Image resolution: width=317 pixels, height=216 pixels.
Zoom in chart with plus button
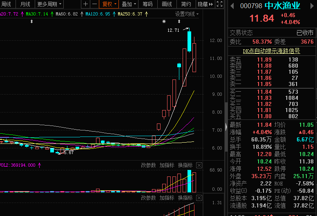(x=85, y=4)
